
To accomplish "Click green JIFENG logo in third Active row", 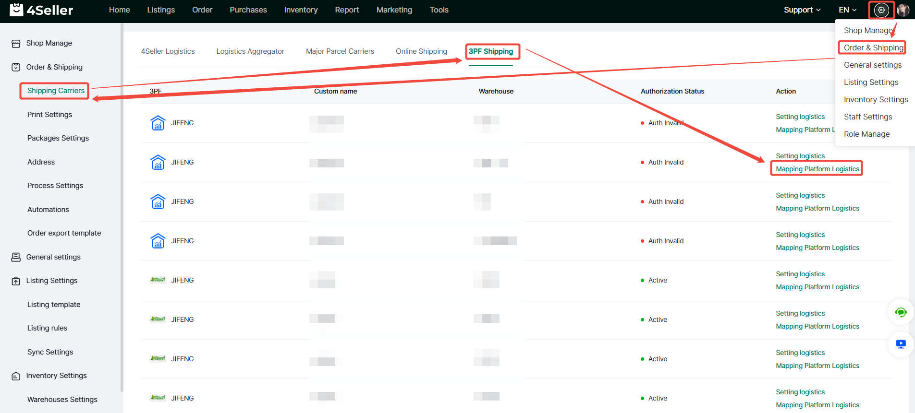I will click(158, 358).
